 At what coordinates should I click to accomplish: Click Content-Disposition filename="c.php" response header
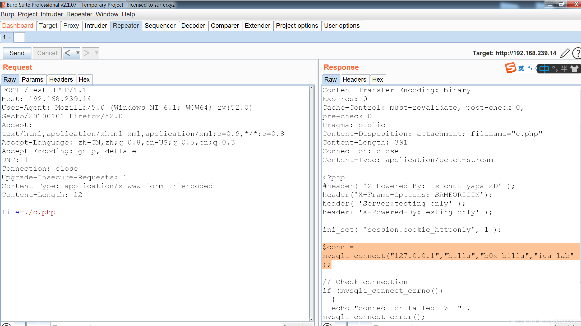coord(432,134)
